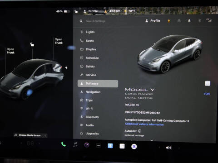Tap the charge port lightning bolt icon
218x163 pixels.
coord(66,67)
